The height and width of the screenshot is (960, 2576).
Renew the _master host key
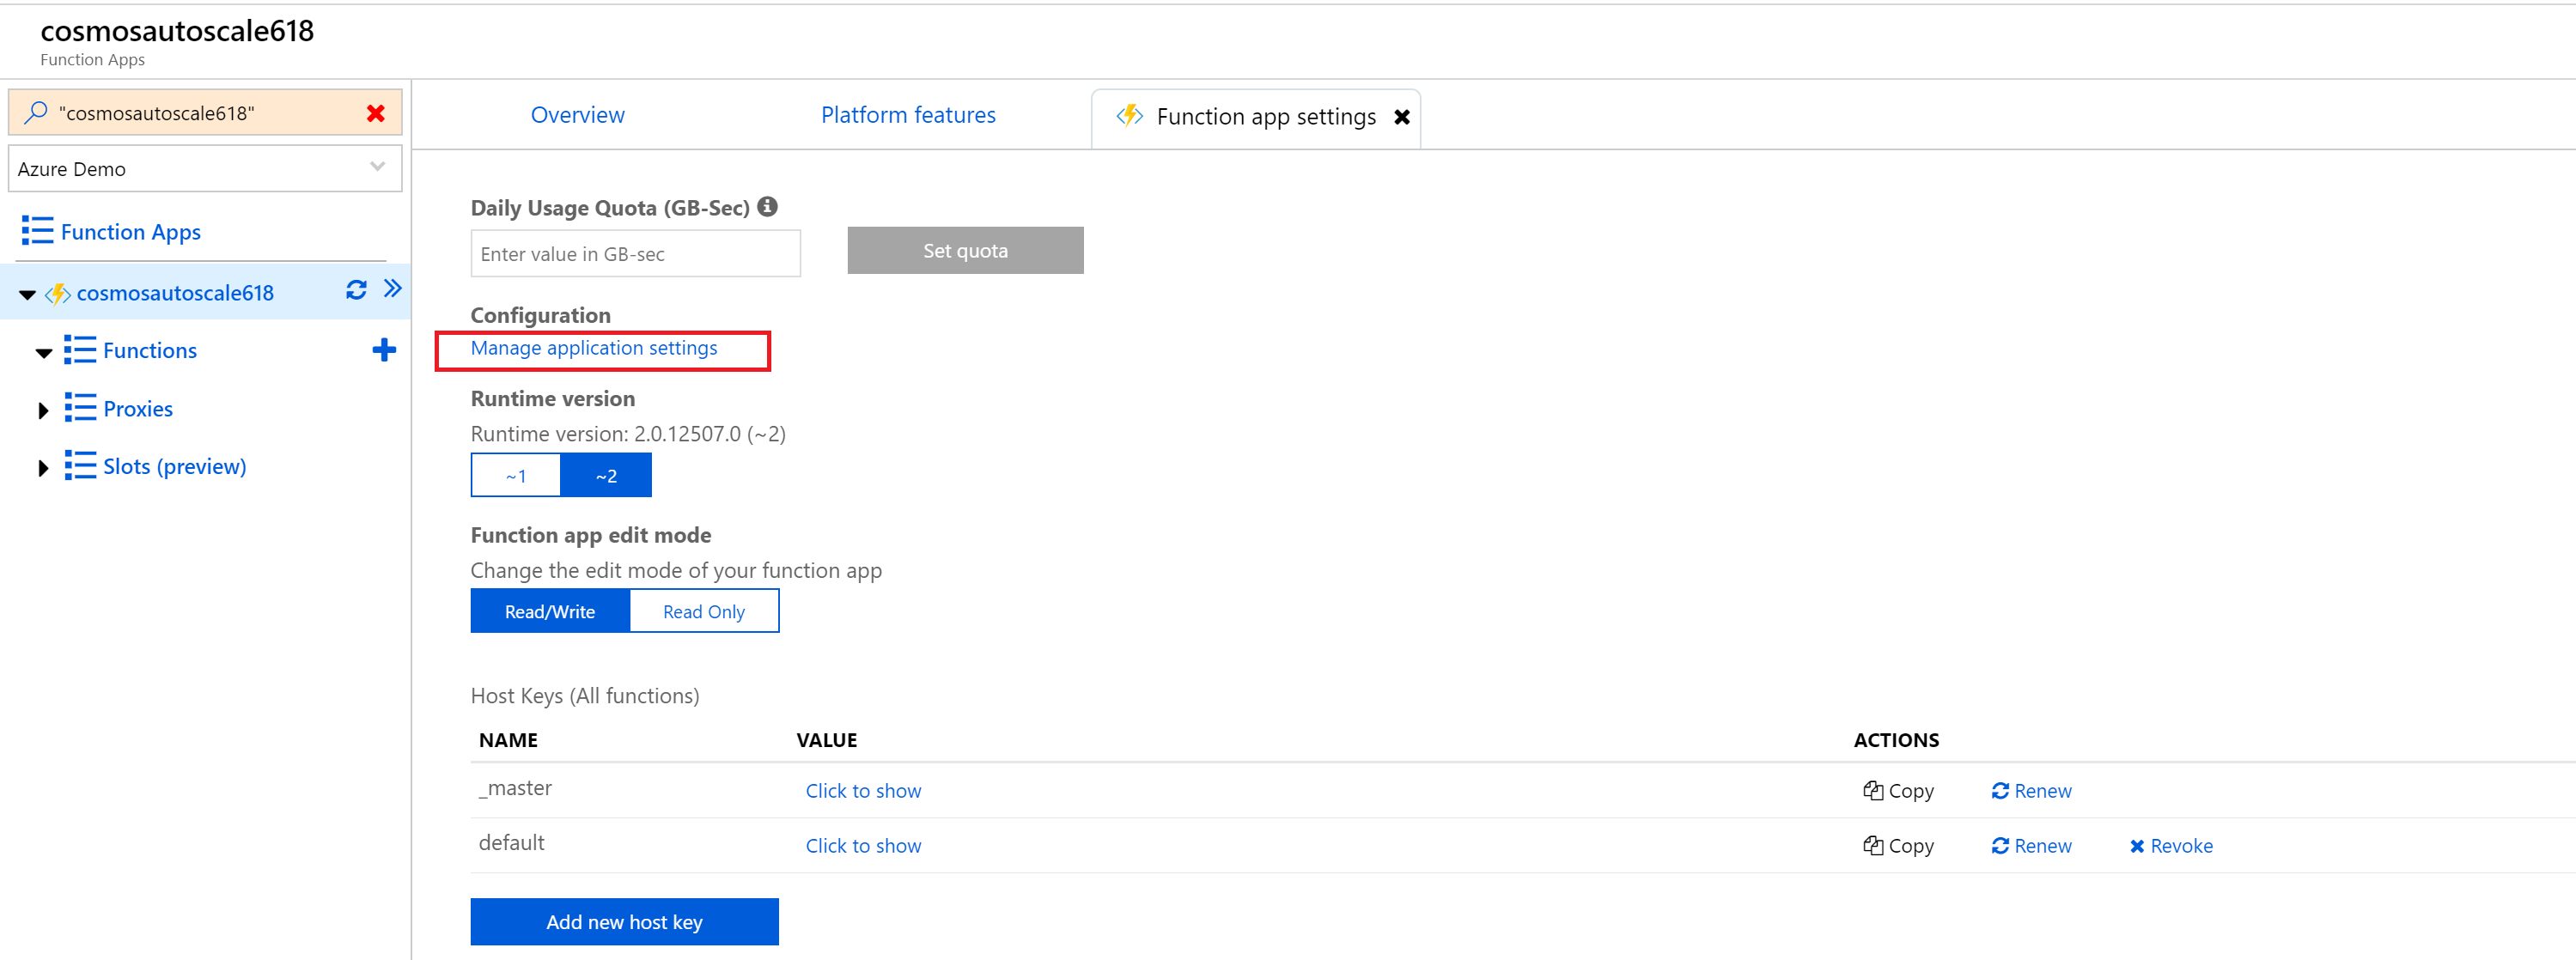pyautogui.click(x=2031, y=791)
